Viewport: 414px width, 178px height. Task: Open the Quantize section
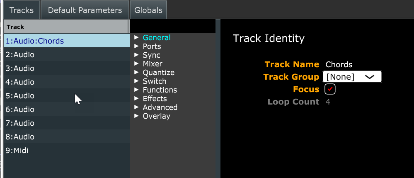[158, 73]
